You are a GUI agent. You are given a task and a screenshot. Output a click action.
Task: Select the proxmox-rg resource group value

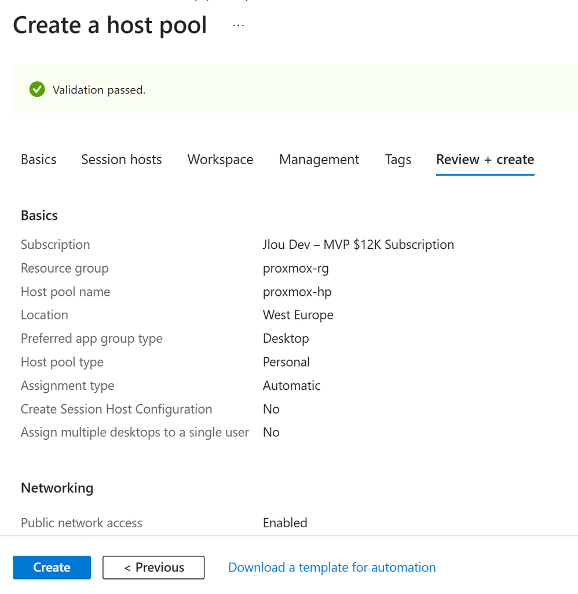point(296,268)
